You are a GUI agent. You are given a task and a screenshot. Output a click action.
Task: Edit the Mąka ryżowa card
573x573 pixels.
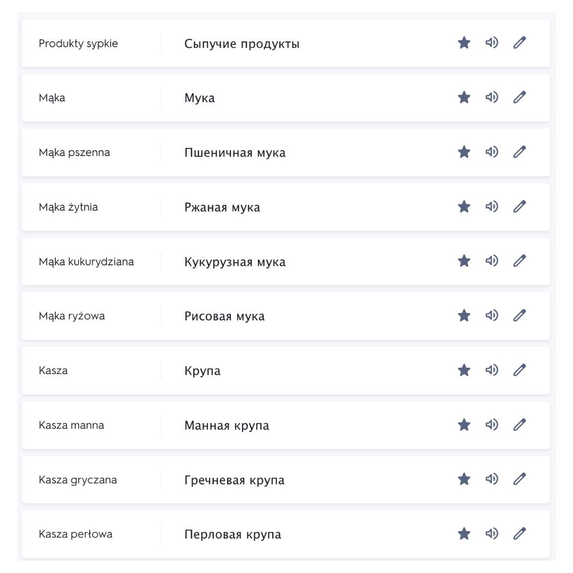(x=519, y=315)
